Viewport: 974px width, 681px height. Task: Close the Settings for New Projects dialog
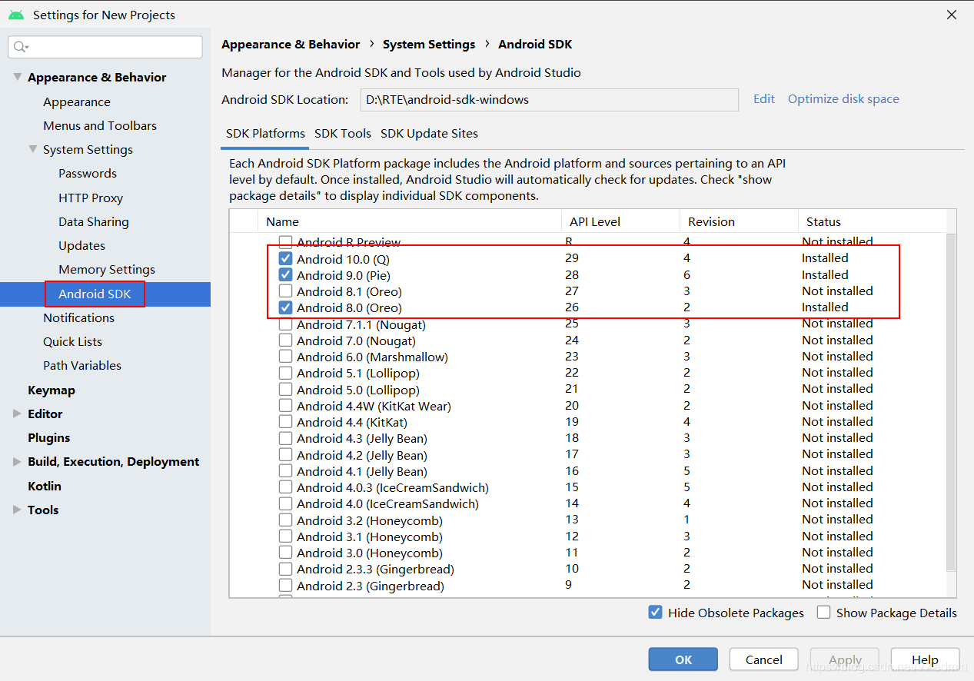[952, 15]
